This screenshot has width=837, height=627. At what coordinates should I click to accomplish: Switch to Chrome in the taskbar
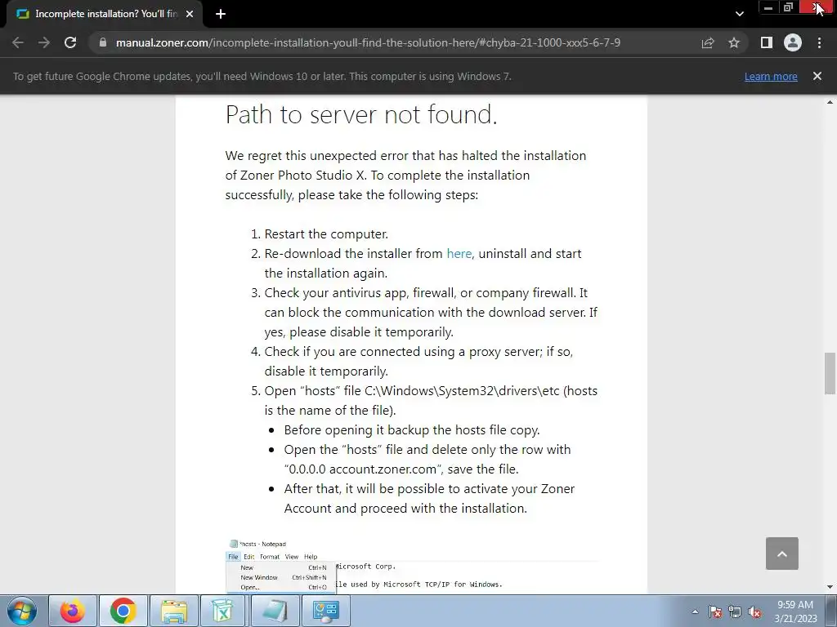[x=123, y=611]
